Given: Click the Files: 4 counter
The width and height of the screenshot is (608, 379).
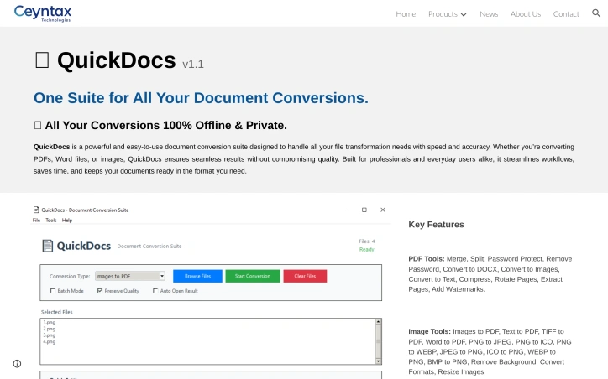Looking at the screenshot, I should (x=367, y=241).
